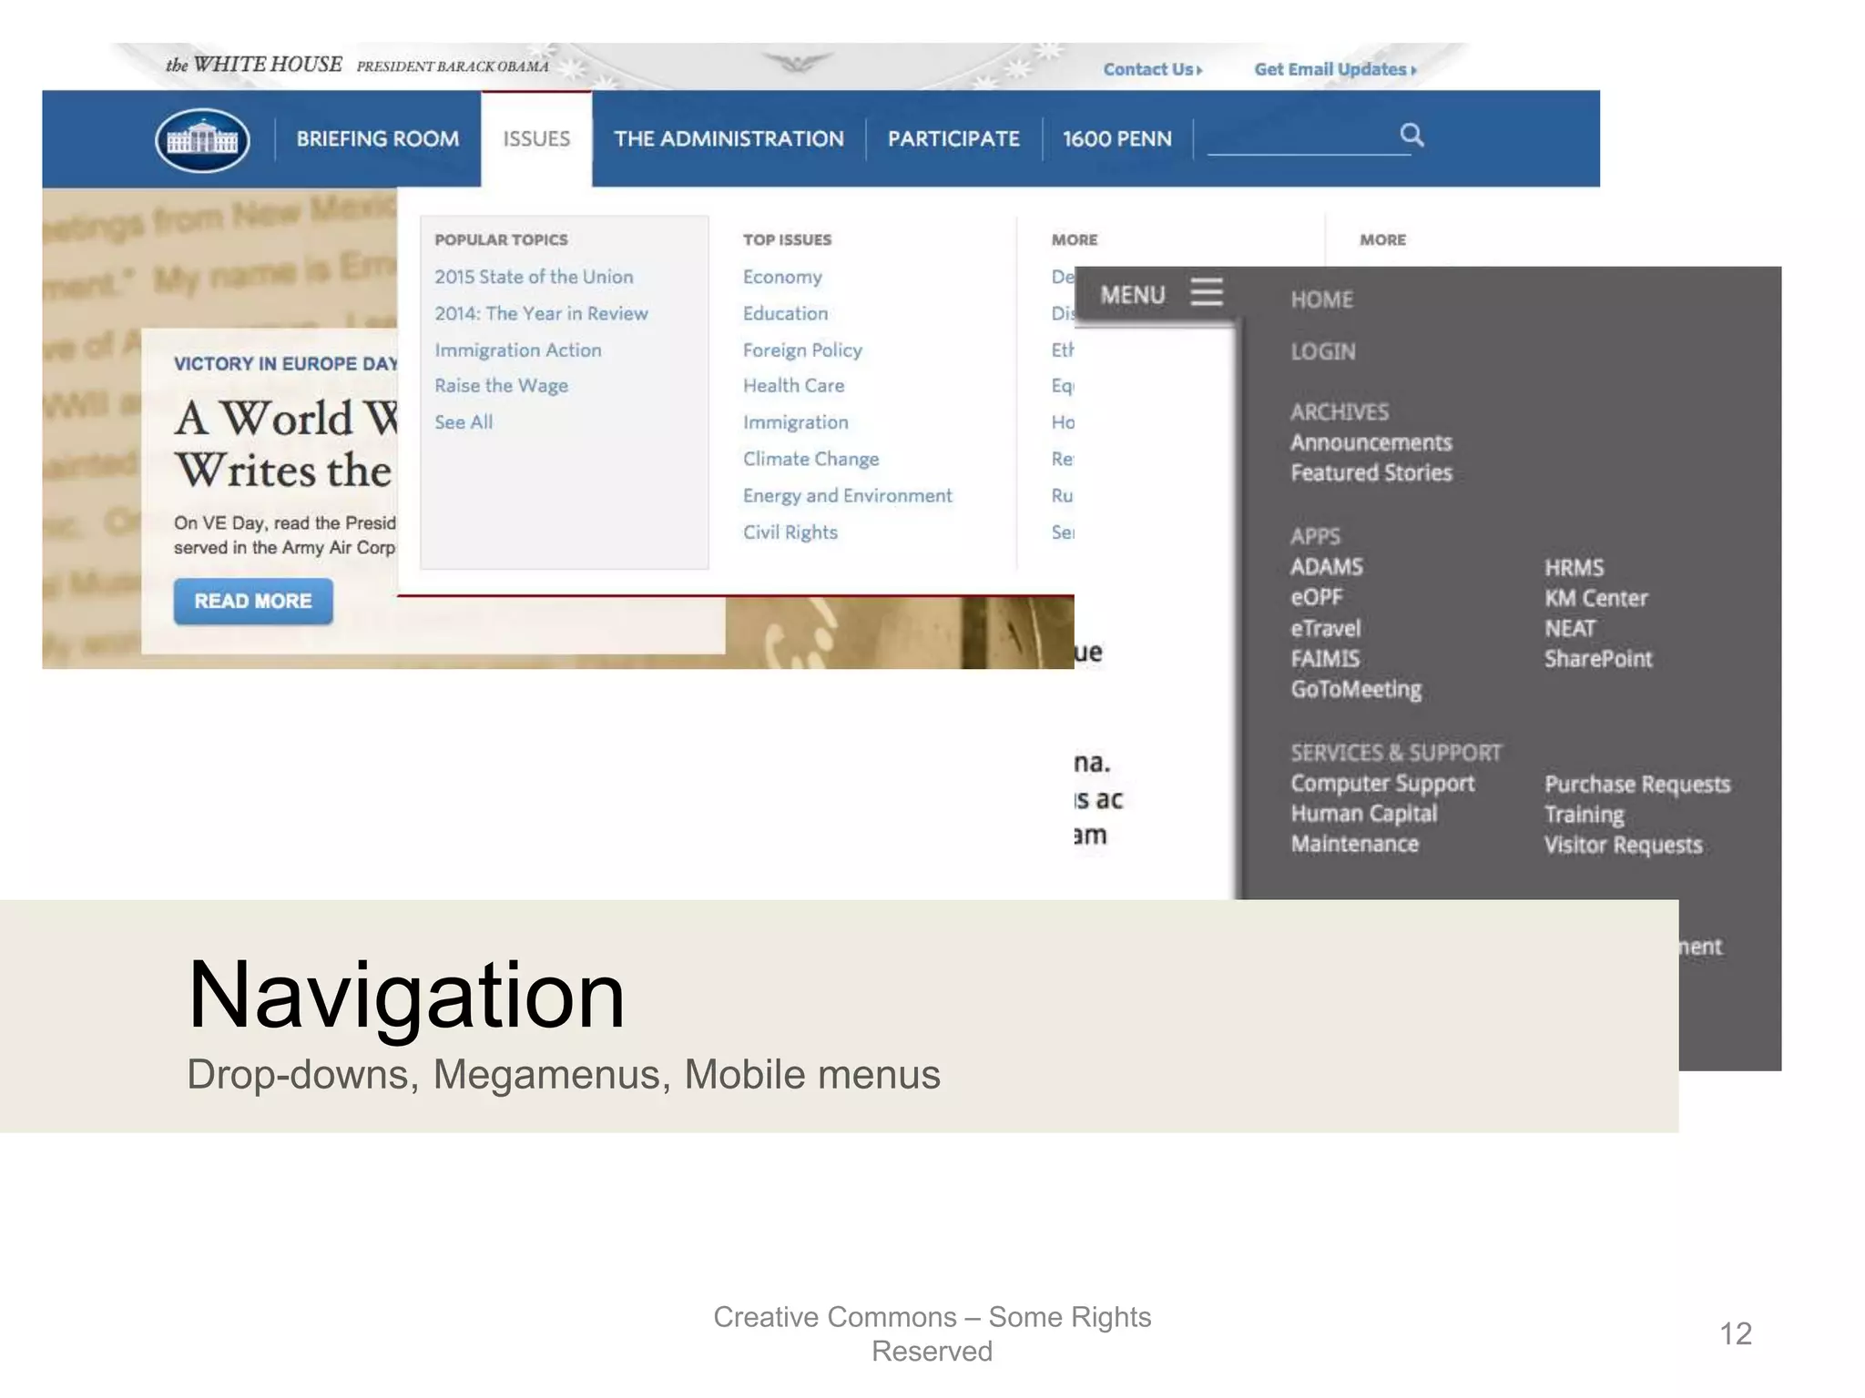The height and width of the screenshot is (1398, 1865).
Task: Open the Health Care issue
Action: [793, 386]
